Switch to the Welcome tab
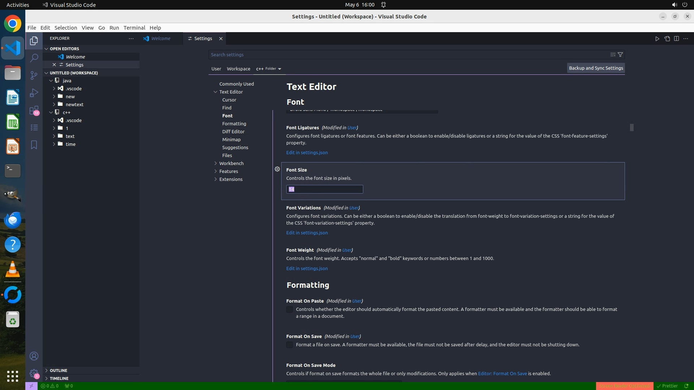Viewport: 694px width, 390px height. pyautogui.click(x=160, y=39)
